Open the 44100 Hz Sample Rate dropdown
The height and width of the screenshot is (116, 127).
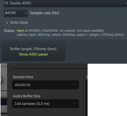pyautogui.click(x=45, y=85)
